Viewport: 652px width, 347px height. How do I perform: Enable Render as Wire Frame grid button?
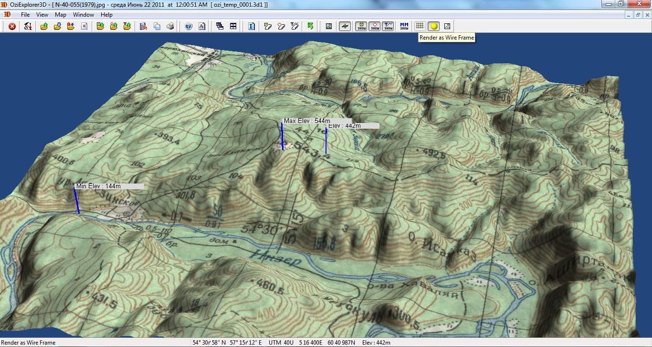pyautogui.click(x=420, y=26)
